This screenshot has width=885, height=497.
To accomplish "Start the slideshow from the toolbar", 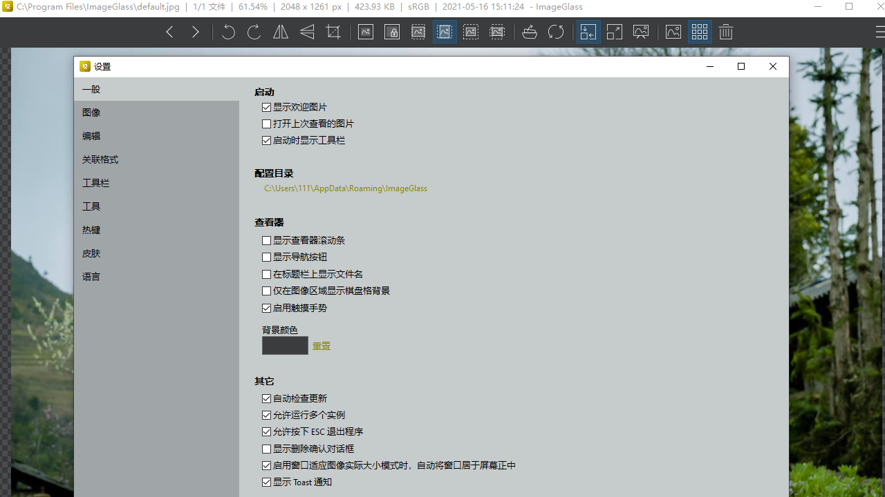I will pyautogui.click(x=640, y=32).
